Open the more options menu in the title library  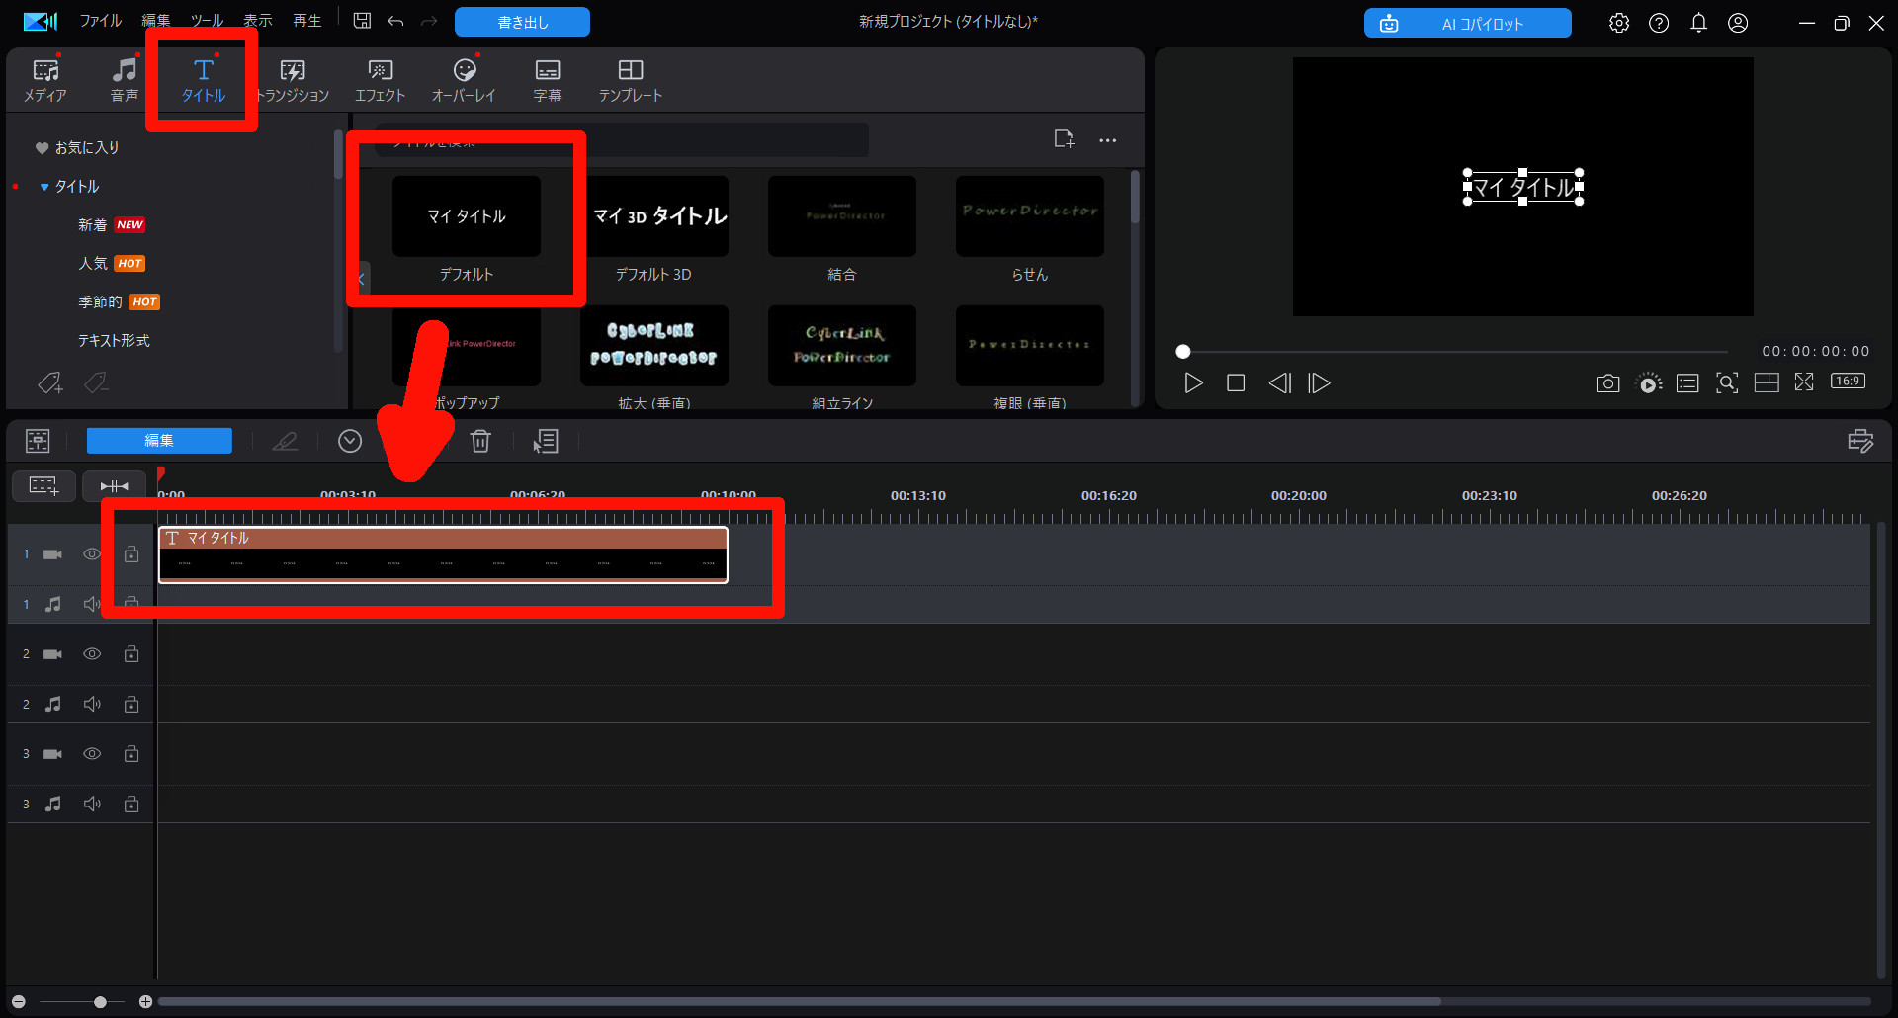[1107, 139]
